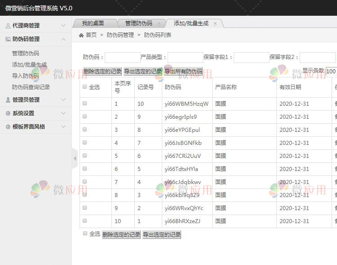Image resolution: width=337 pixels, height=265 pixels.
Task: Check the row for yi66BhRXzeZJ
Action: click(84, 220)
